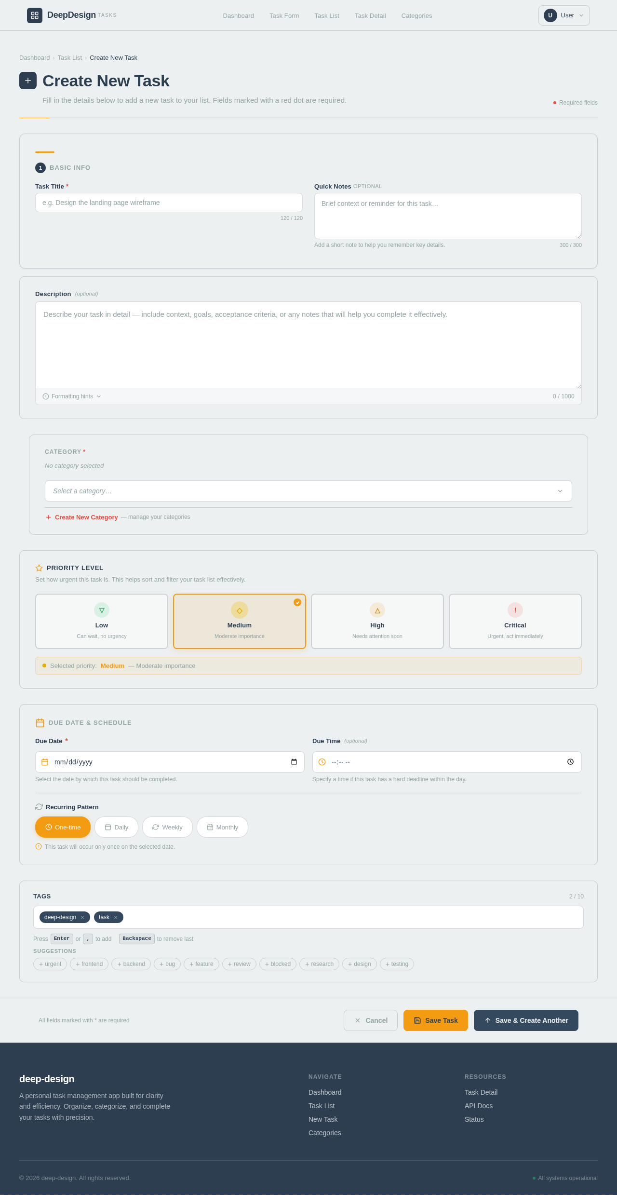Add the design suggested tag
The width and height of the screenshot is (617, 1195).
click(360, 964)
